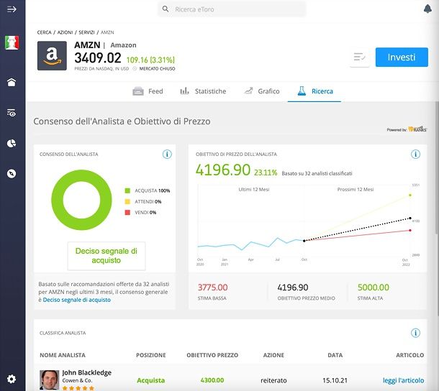This screenshot has height=391, width=439.
Task: Select the Ricerca tab
Action: (314, 91)
